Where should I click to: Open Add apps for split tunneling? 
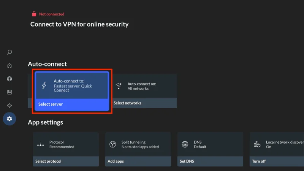tap(116, 161)
